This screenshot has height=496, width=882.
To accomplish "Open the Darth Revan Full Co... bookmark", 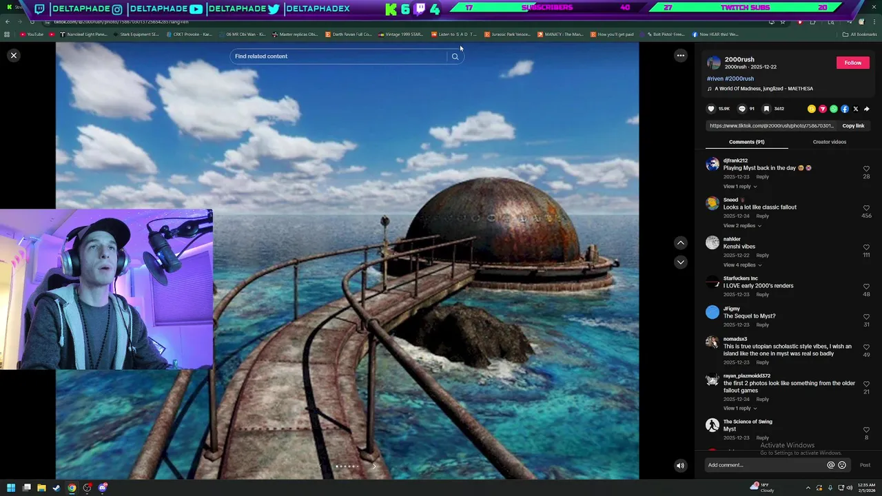I will click(x=349, y=34).
